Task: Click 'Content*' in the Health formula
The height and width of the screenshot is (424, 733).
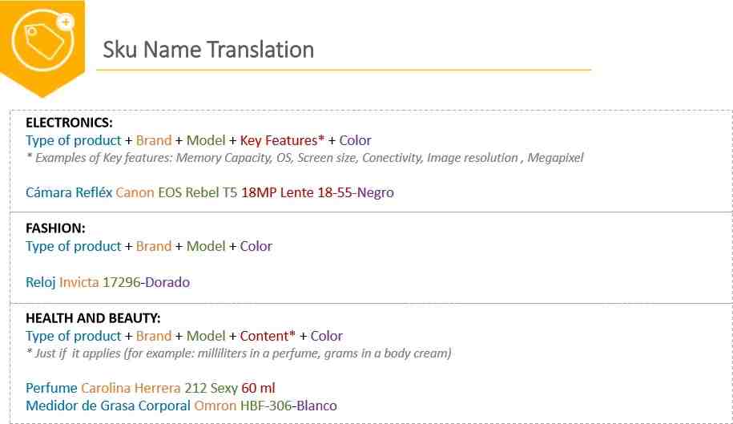Action: [268, 336]
